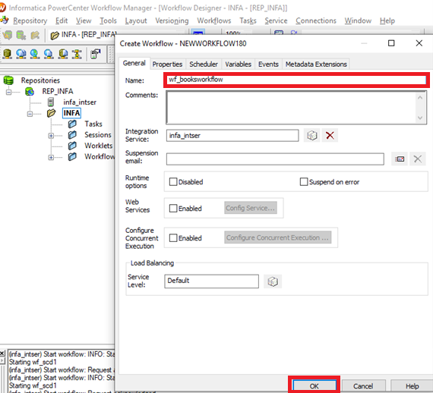Select the Tasks node in the tree

tap(93, 124)
